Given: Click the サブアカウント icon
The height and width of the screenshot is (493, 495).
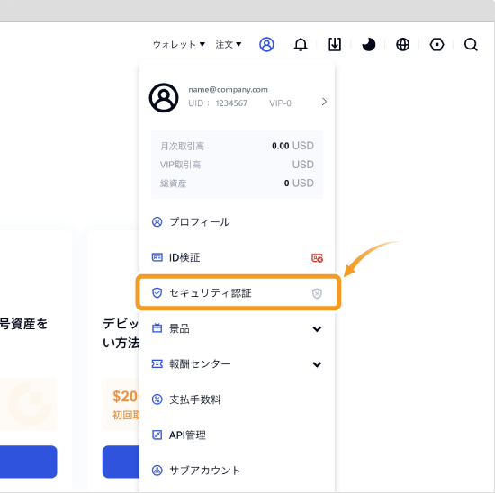Looking at the screenshot, I should 157,471.
